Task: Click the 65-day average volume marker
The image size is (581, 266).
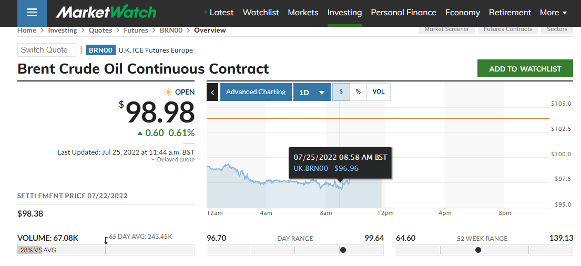Action: [x=106, y=240]
